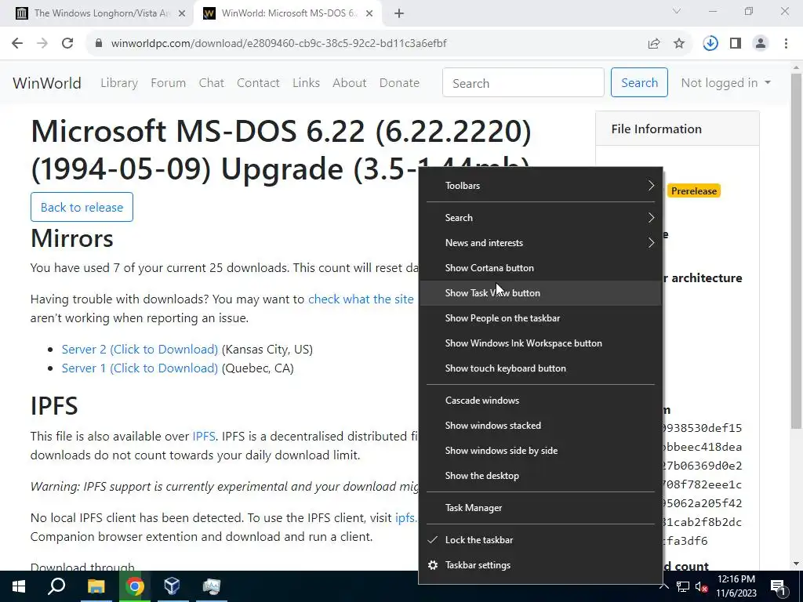Image resolution: width=803 pixels, height=602 pixels.
Task: Switch to Chrome taskbar icon
Action: tap(134, 586)
